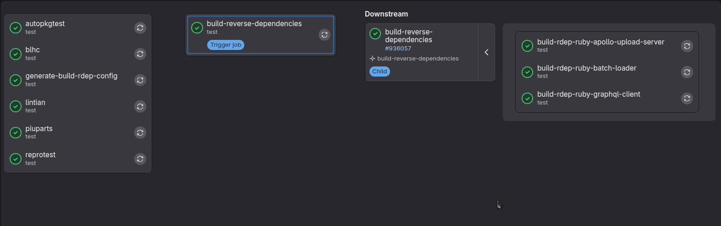Click the Trigger job badge
721x226 pixels.
pos(226,45)
